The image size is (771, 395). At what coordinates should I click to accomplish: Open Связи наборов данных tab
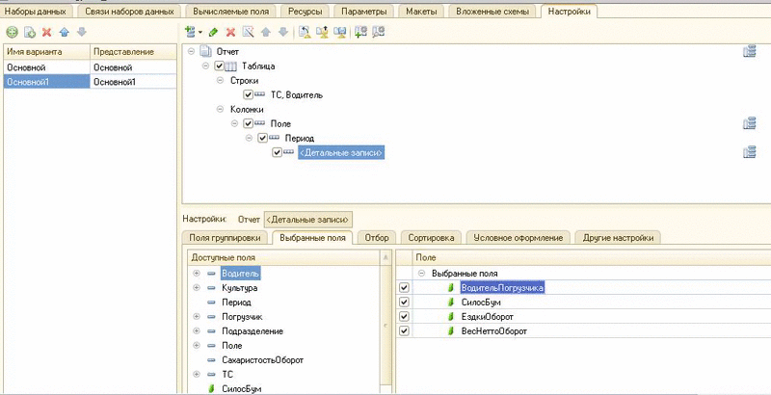[129, 12]
